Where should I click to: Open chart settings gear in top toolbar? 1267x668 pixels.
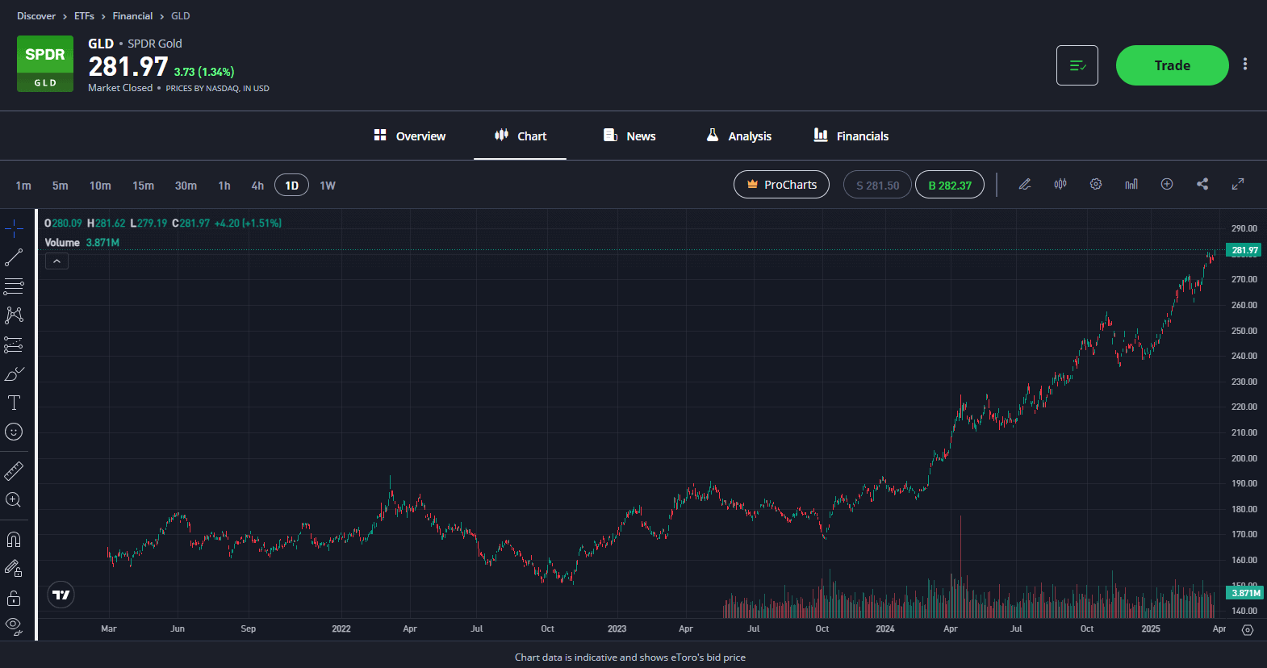(x=1096, y=184)
